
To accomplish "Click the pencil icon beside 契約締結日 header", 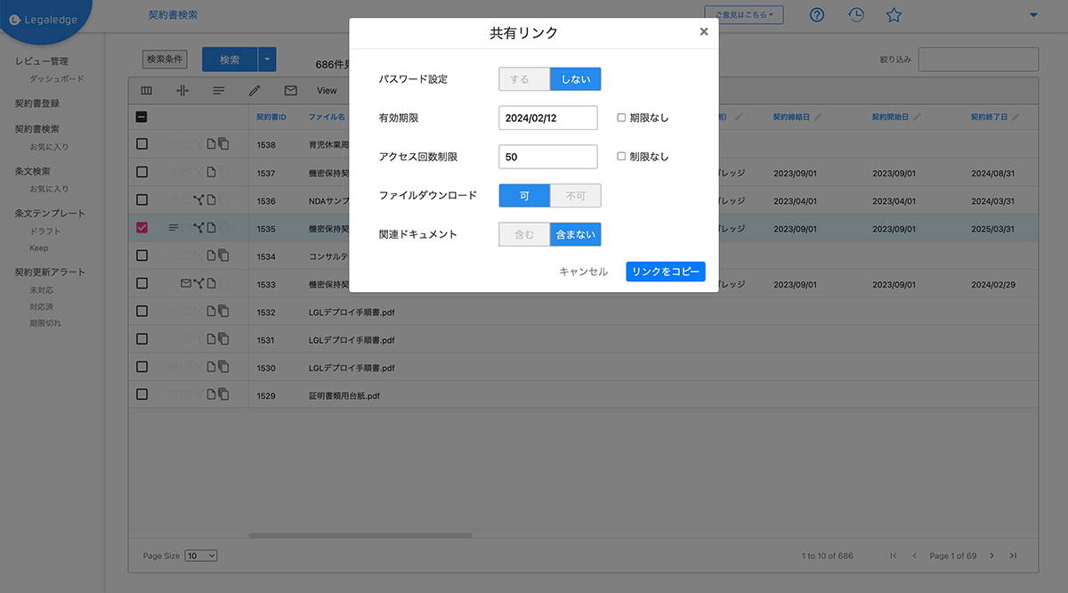I will [818, 117].
